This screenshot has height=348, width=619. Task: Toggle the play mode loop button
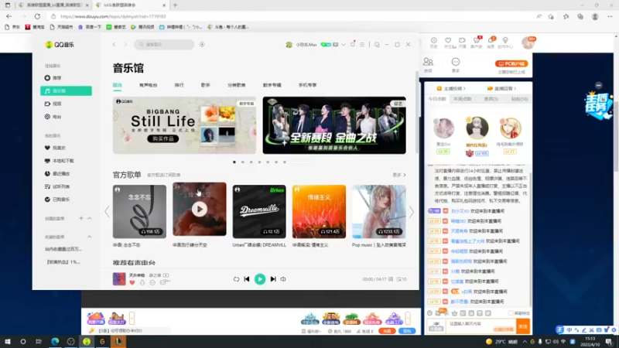236,279
